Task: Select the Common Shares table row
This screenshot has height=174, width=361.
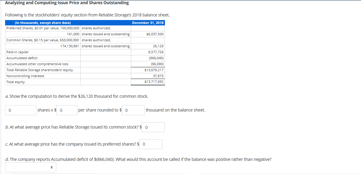Action: [x=42, y=40]
